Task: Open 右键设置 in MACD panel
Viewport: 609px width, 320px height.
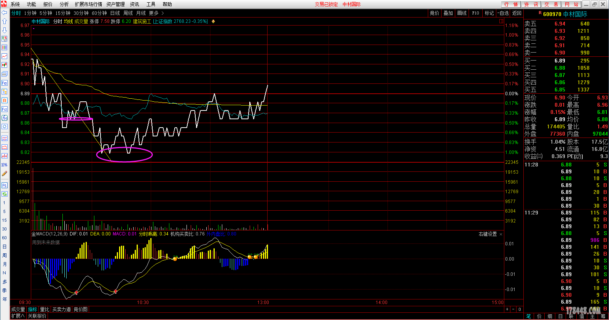Action: click(488, 234)
